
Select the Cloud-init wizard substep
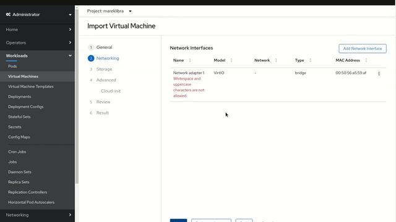coord(111,91)
